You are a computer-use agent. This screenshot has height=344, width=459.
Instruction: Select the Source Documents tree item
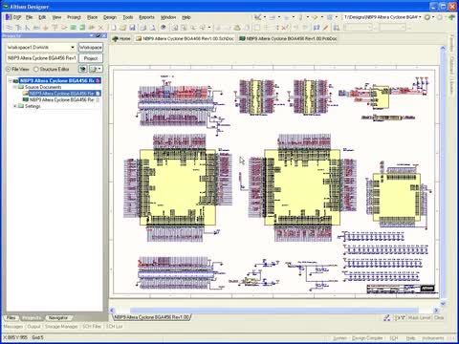click(43, 87)
